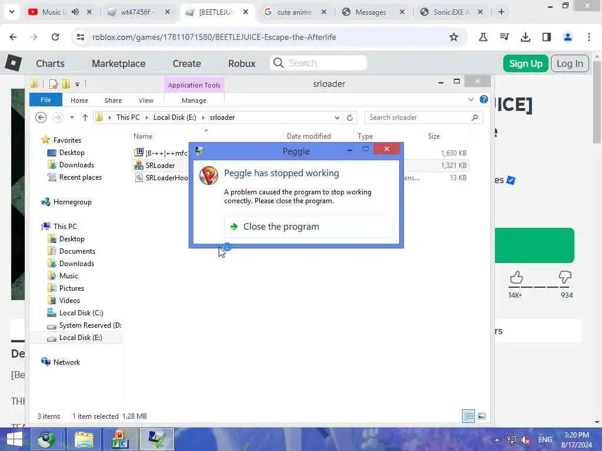The image size is (602, 451).
Task: Click the Peggle app icon in the error dialog
Action: pos(209,176)
